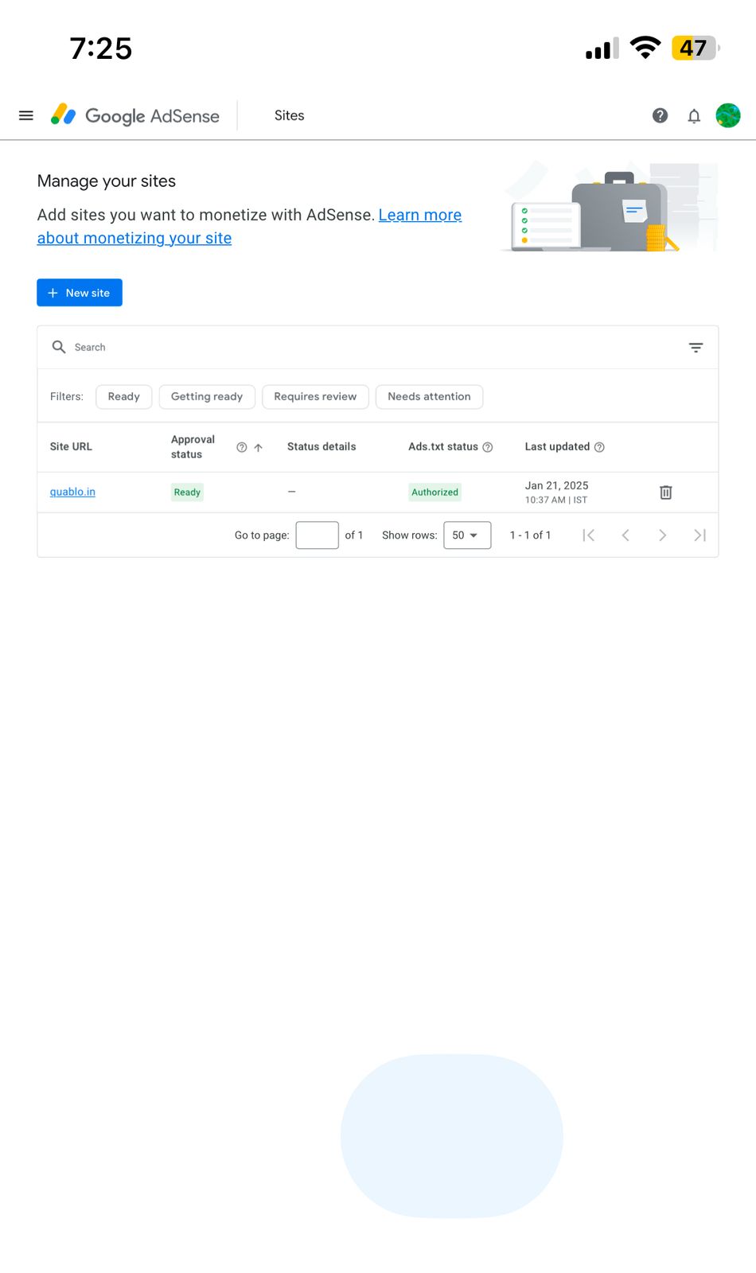Click the Last updated help icon
The width and height of the screenshot is (756, 1273).
tap(599, 447)
